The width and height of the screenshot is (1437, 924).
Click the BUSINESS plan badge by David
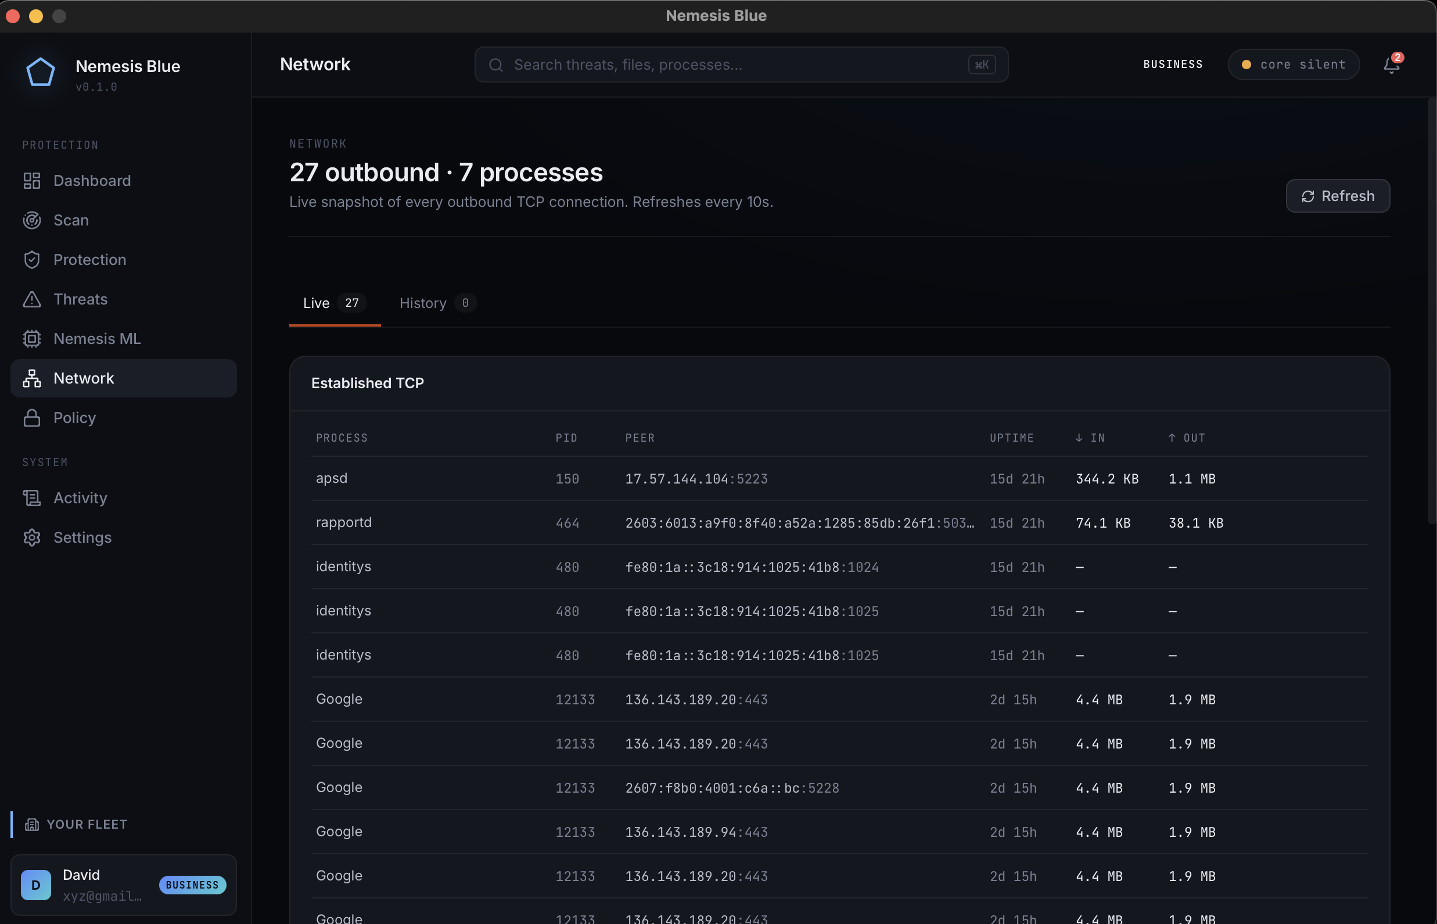(192, 885)
